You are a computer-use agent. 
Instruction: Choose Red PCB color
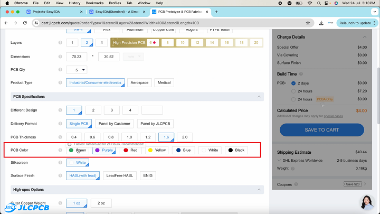coord(130,150)
